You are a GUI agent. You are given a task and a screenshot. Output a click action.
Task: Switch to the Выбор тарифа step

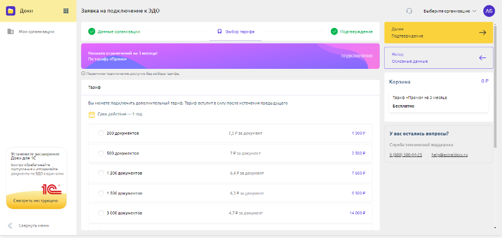[236, 31]
